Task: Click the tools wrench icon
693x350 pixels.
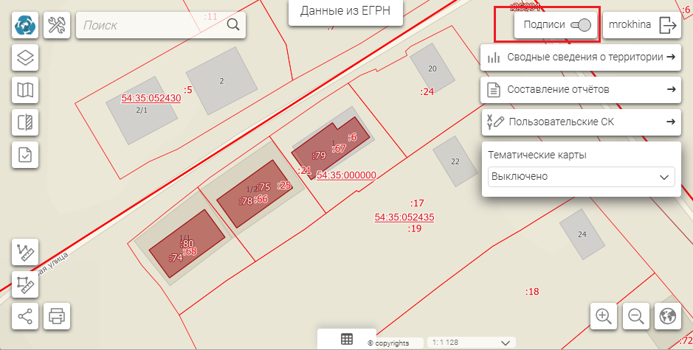Action: coord(57,25)
